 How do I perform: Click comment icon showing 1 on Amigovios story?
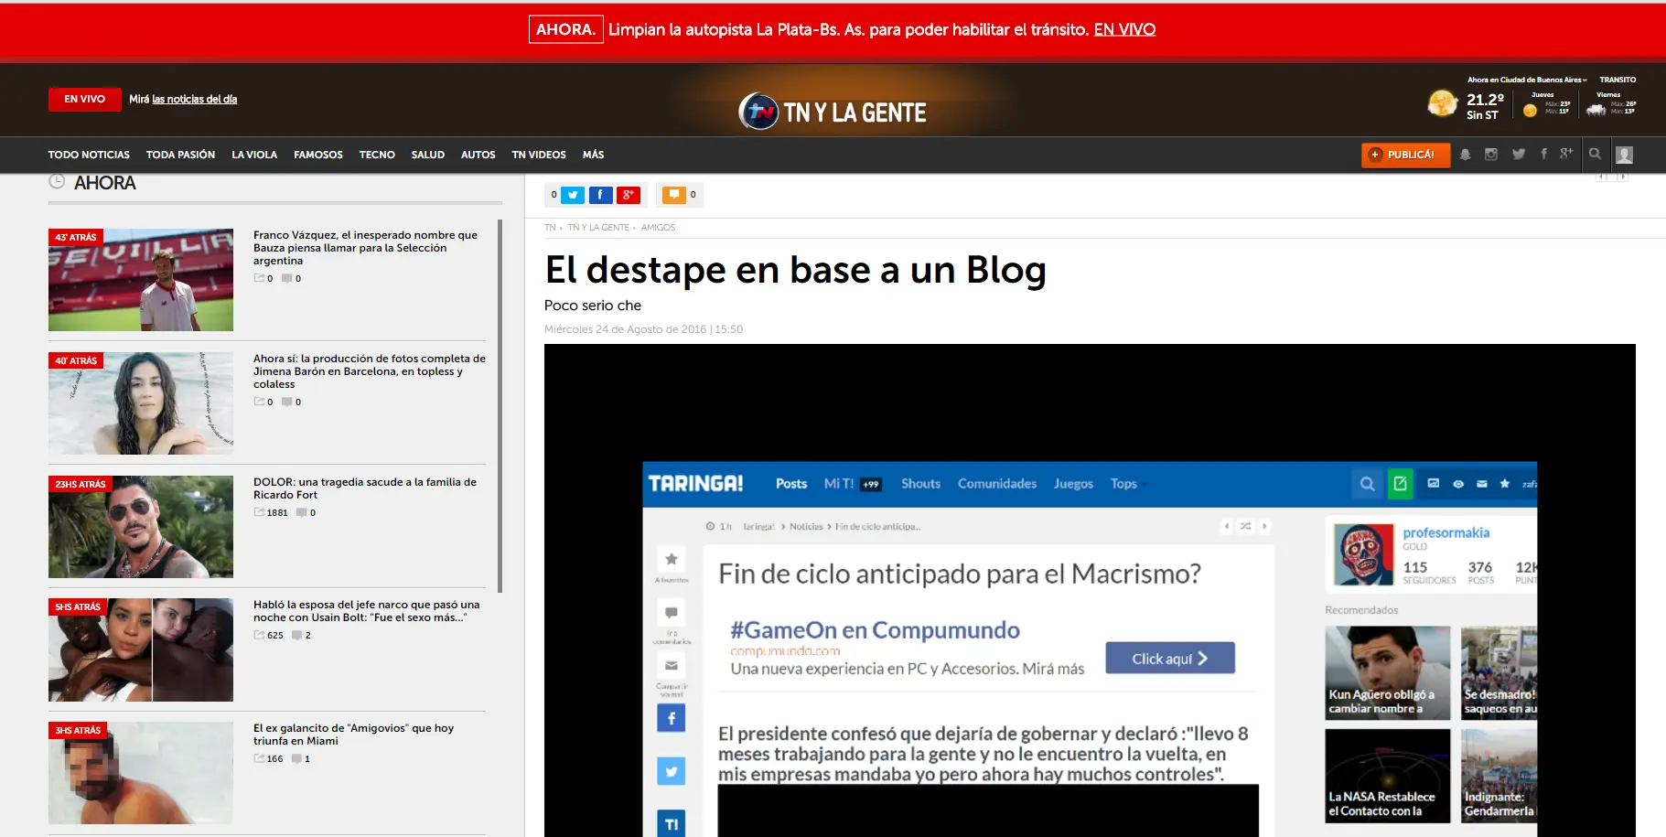click(296, 758)
